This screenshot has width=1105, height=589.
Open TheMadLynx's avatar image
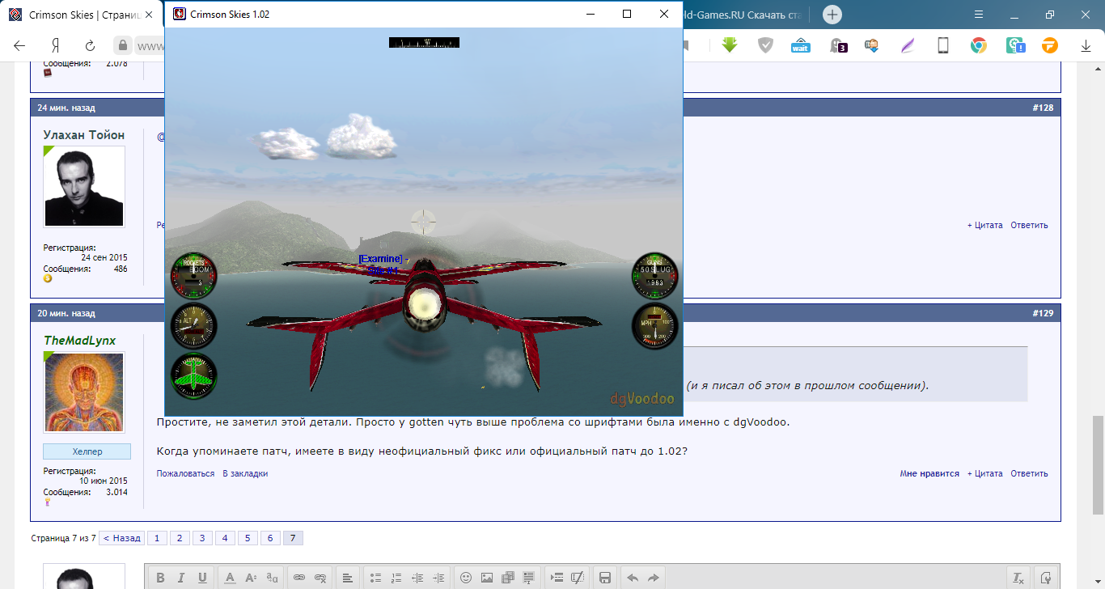pos(84,392)
